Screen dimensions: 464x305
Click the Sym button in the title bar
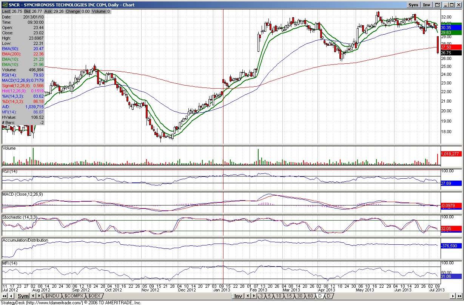[x=413, y=5]
